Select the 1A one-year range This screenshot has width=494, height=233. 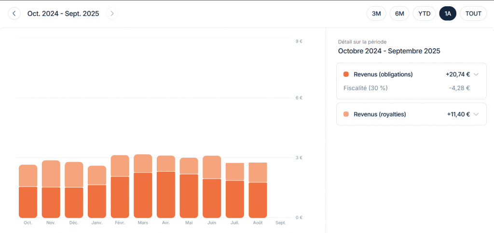coord(448,14)
